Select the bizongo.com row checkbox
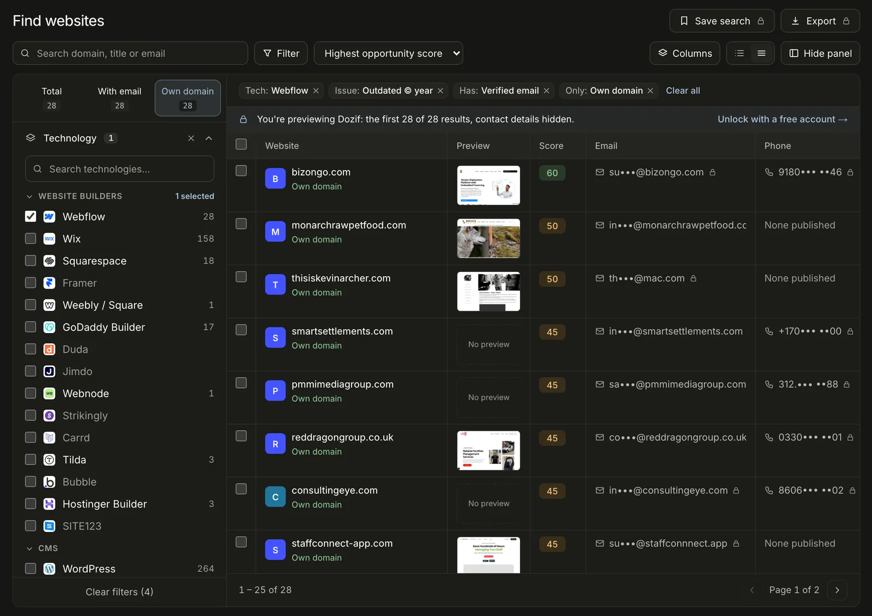This screenshot has height=616, width=872. 241,171
